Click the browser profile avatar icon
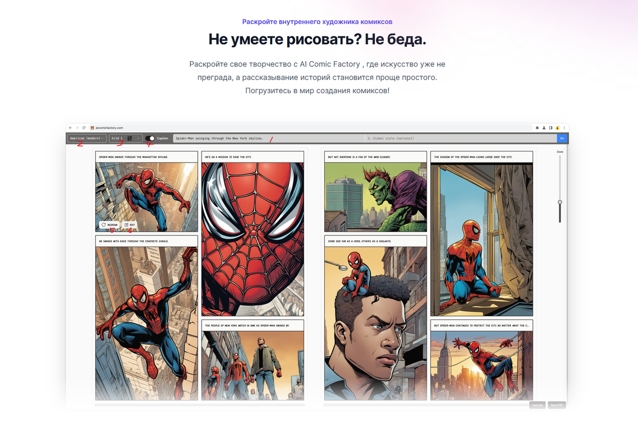 pyautogui.click(x=557, y=128)
